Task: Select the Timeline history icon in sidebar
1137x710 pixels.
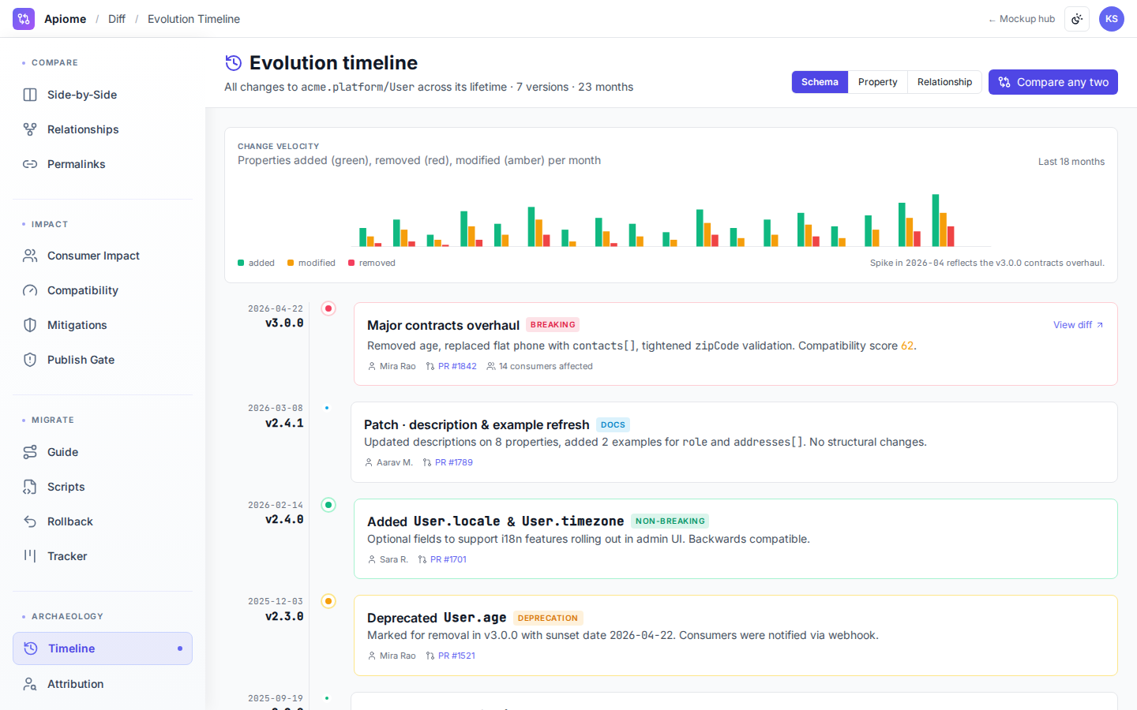Action: pyautogui.click(x=31, y=648)
